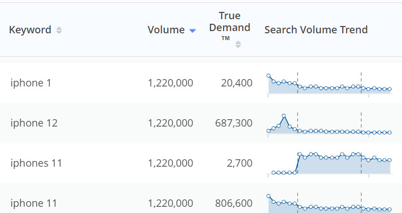
Task: Click the iphone 11 trend sparkline chart
Action: coord(329,203)
